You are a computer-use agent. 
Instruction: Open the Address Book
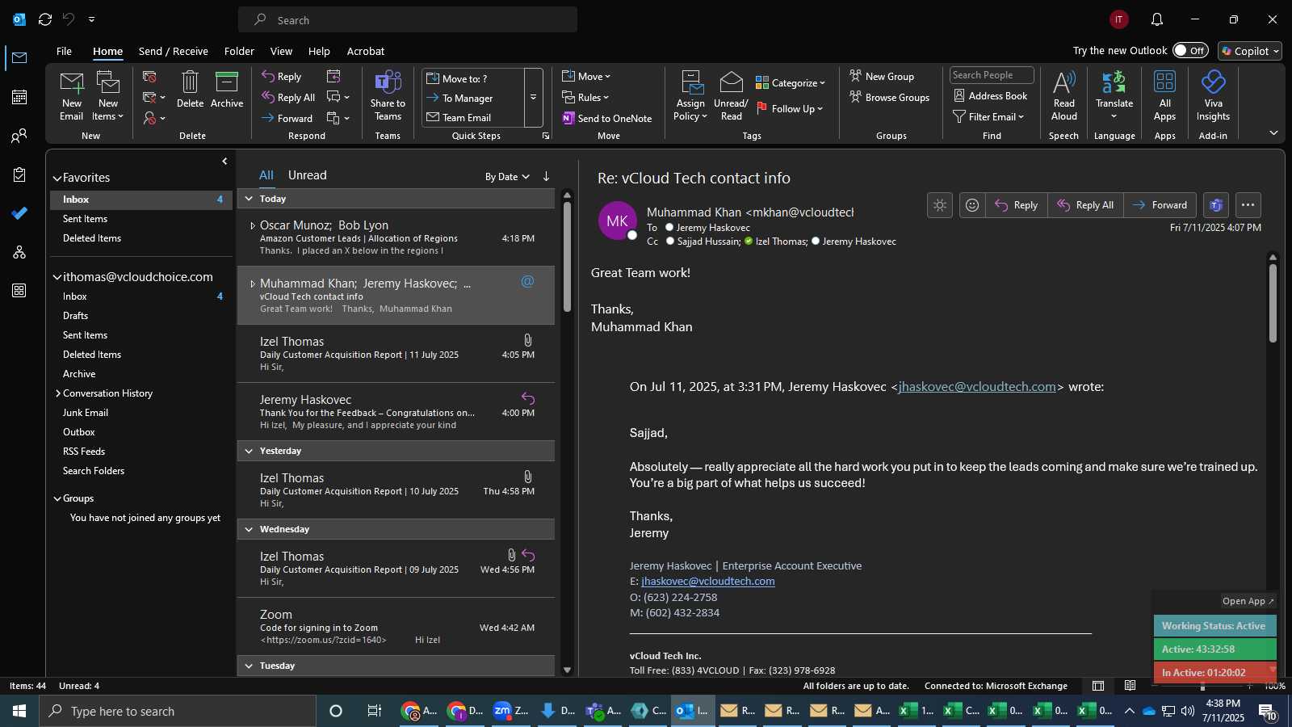click(x=990, y=96)
